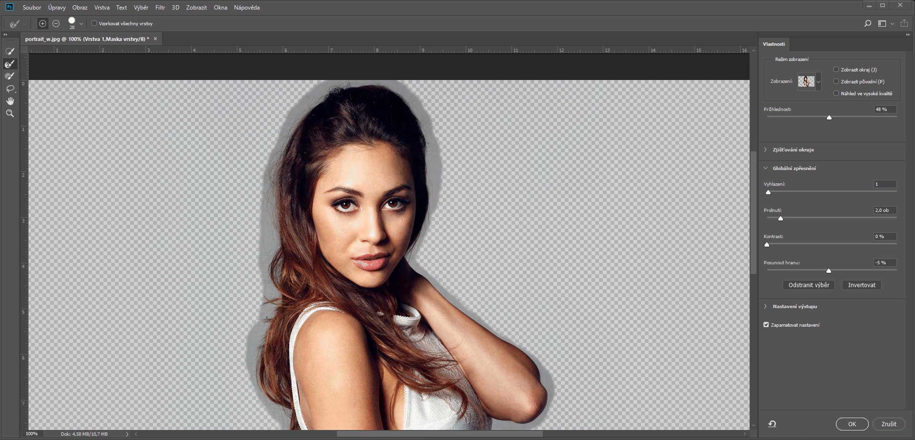The height and width of the screenshot is (440, 915).
Task: Open the Výběr menu
Action: pos(141,8)
